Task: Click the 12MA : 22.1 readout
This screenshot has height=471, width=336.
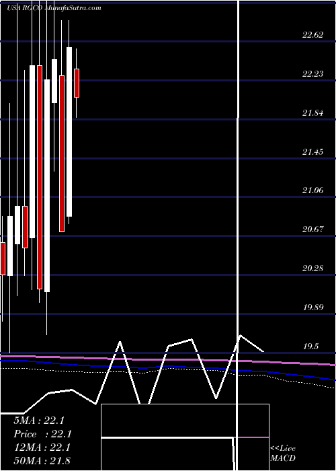Action: click(41, 447)
